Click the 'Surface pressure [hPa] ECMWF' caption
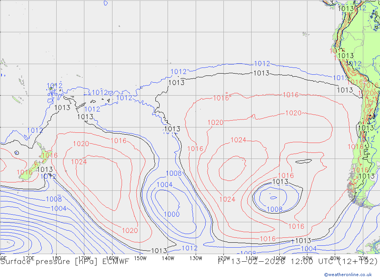Viewport: 380px width, 278px height. [65, 262]
